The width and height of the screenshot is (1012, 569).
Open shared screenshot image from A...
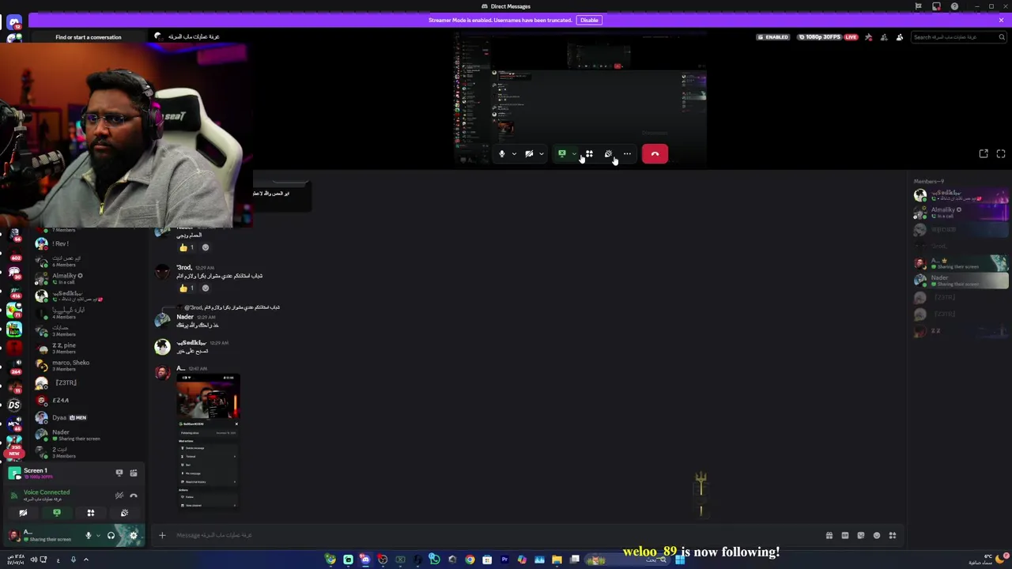pos(208,442)
